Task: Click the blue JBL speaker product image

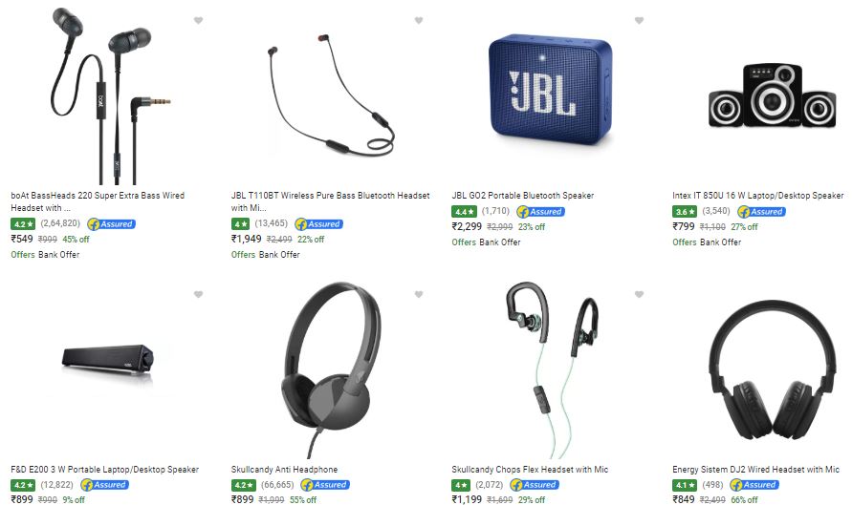Action: (x=550, y=90)
